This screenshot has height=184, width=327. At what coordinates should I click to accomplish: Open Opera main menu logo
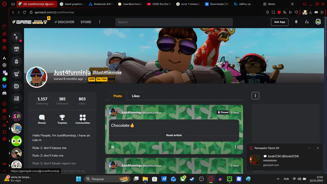click(4, 4)
